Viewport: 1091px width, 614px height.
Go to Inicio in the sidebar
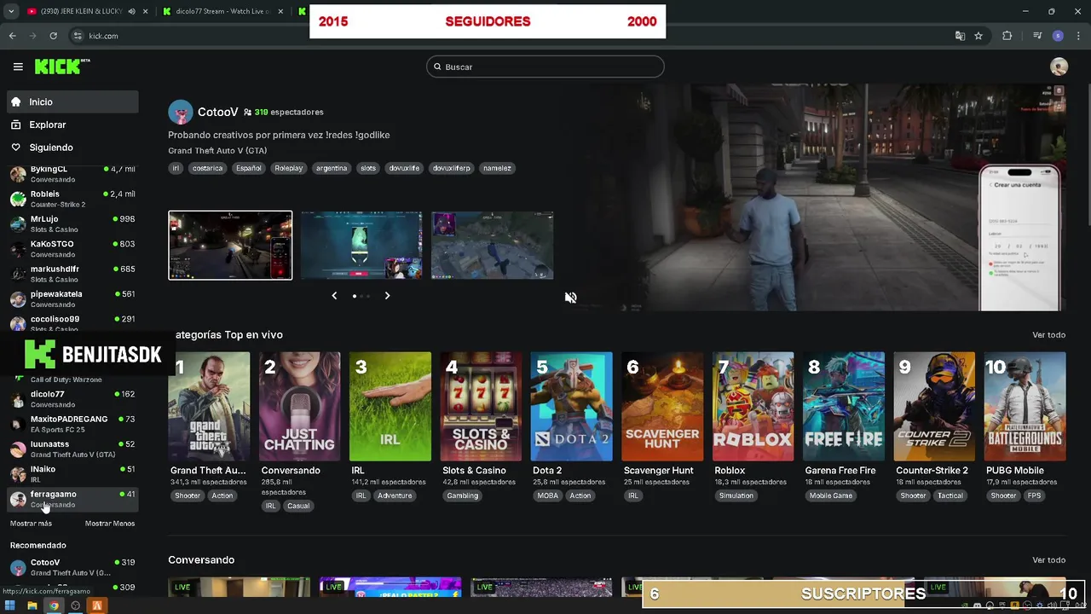pyautogui.click(x=72, y=101)
